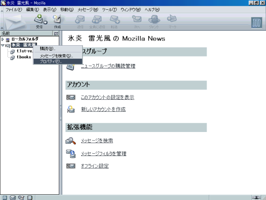This screenshot has width=266, height=200.
Task: Click the Next (次へ) toolbar icon
Action: 137,19
